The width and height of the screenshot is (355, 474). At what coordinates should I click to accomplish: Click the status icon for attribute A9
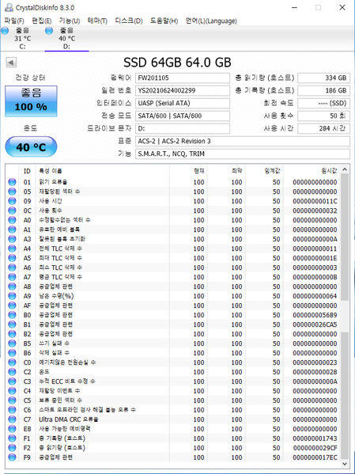(12, 296)
